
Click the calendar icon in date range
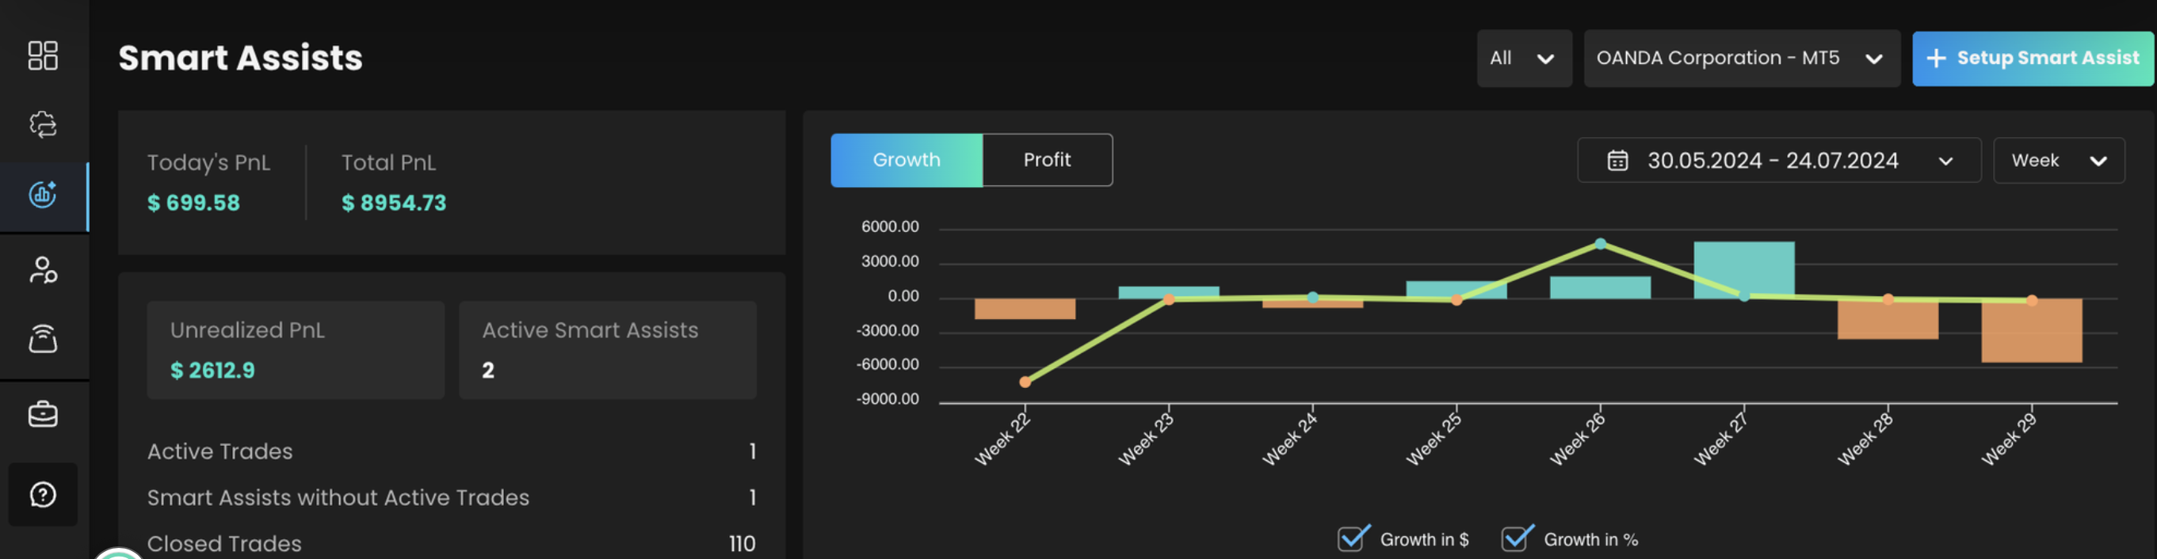pyautogui.click(x=1617, y=161)
